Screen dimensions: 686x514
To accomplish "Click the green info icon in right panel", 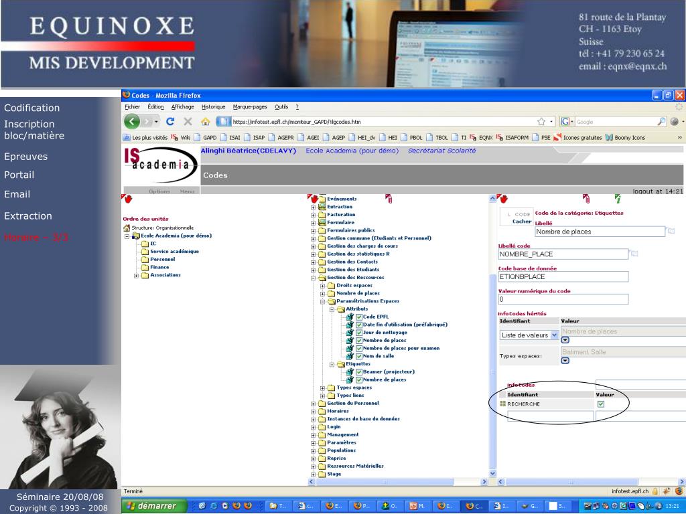I will (618, 199).
